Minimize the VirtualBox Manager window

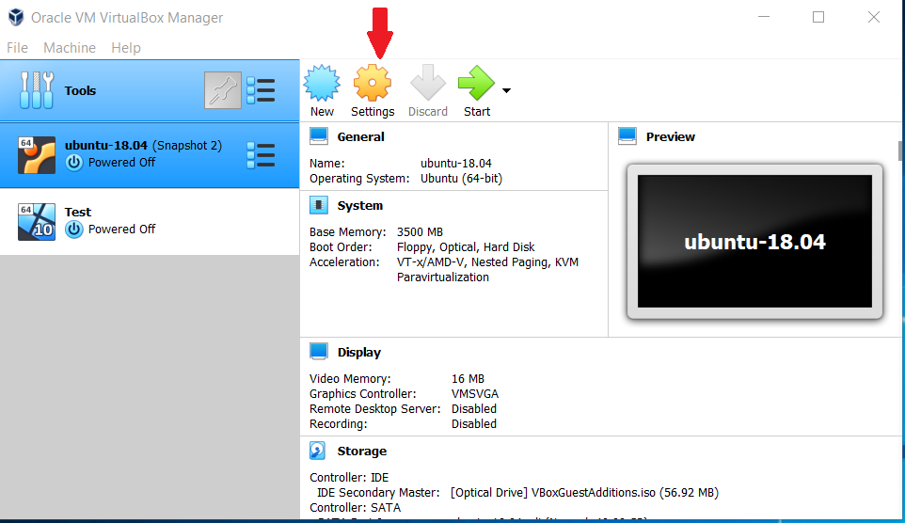click(x=764, y=17)
